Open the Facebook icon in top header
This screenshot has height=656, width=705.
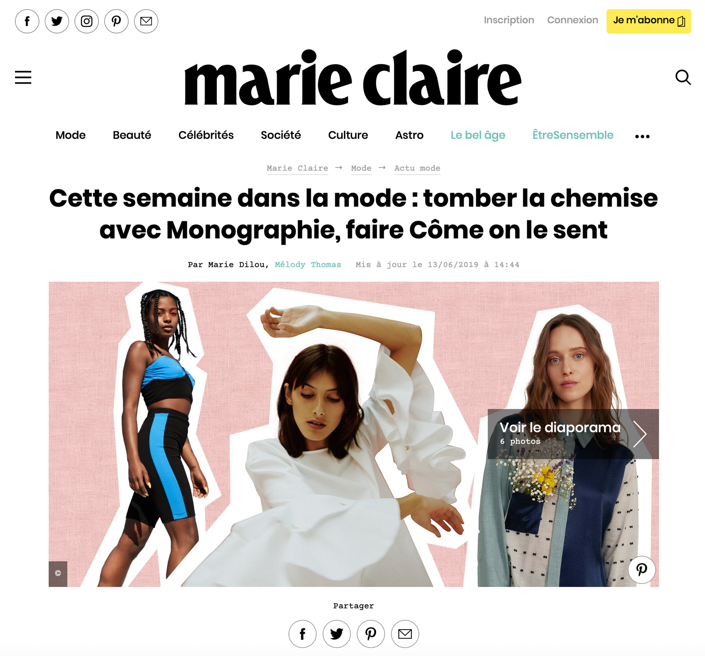tap(27, 21)
